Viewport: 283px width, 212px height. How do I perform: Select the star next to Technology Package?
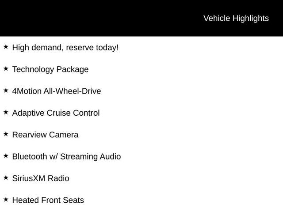click(x=6, y=68)
